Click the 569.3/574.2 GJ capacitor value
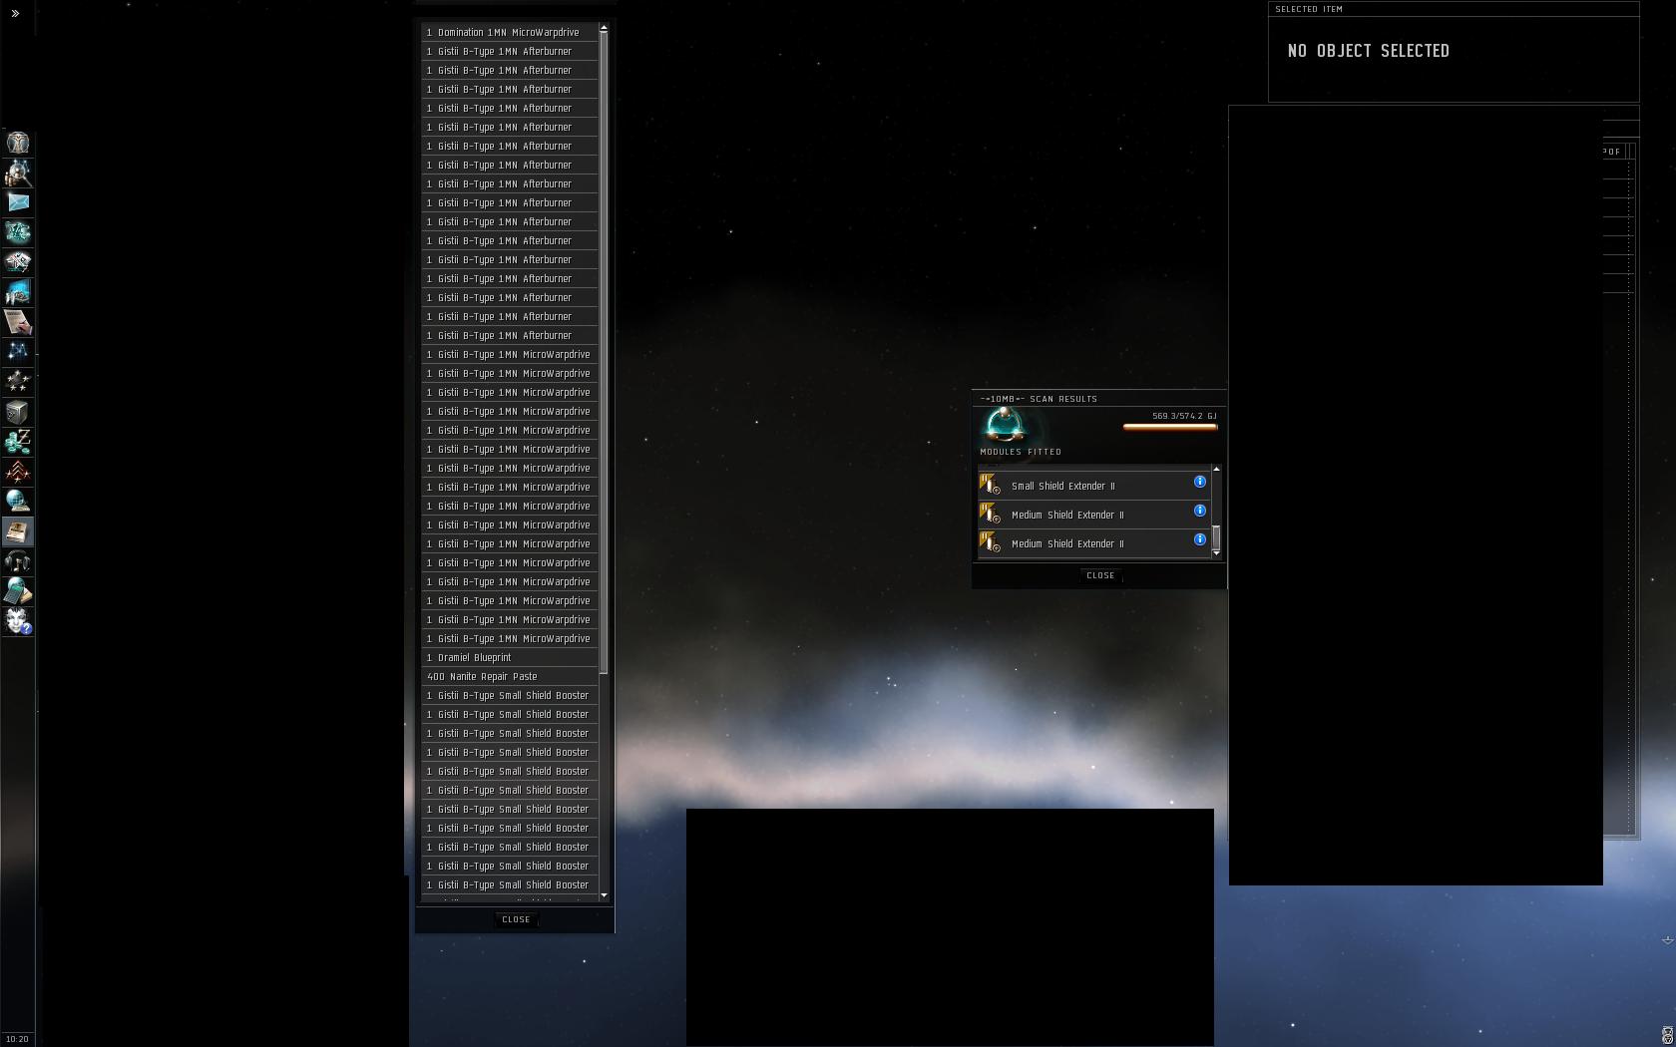The height and width of the screenshot is (1047, 1676). point(1184,416)
